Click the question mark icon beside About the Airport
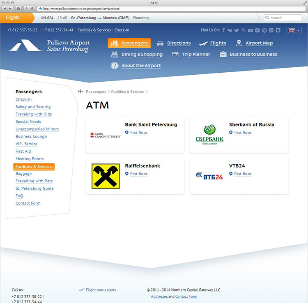This screenshot has width=308, height=303. (x=115, y=66)
